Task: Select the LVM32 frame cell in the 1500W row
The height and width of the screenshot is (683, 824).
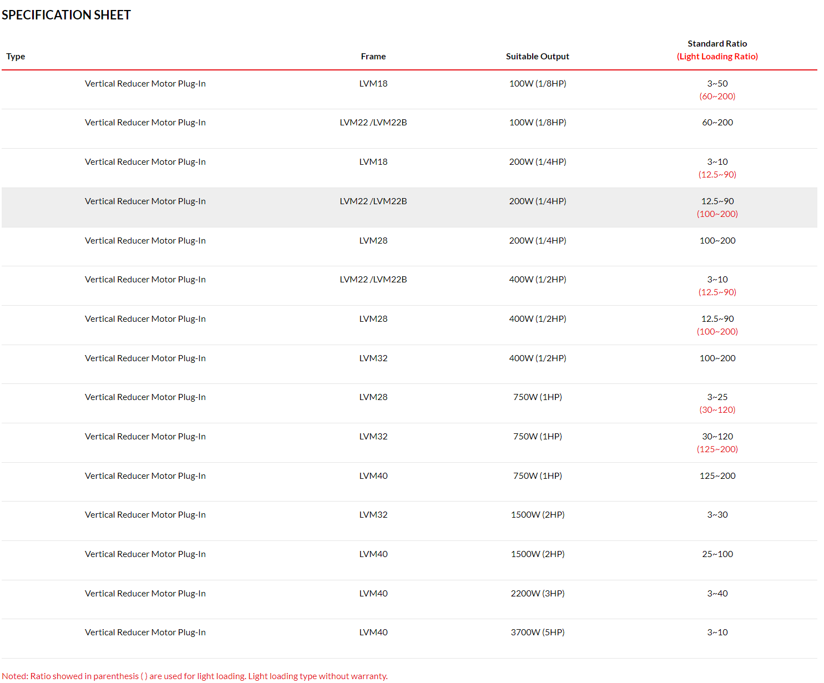Action: coord(373,515)
